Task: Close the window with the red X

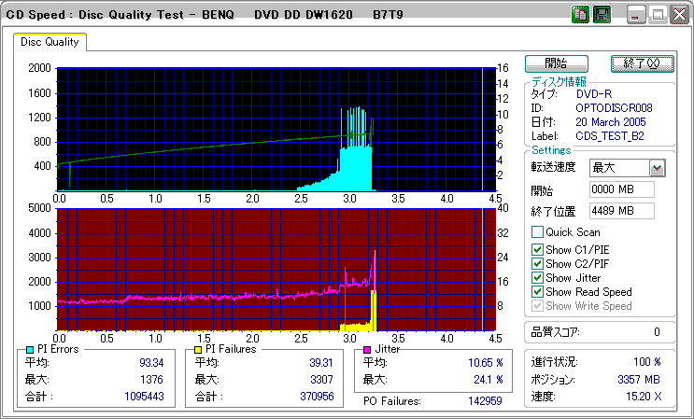Action: pyautogui.click(x=679, y=15)
